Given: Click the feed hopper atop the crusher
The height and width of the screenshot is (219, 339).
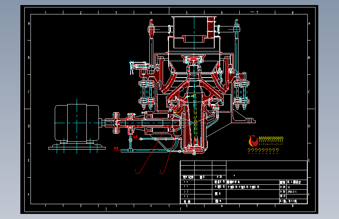Looking at the screenshot, I should tap(194, 32).
